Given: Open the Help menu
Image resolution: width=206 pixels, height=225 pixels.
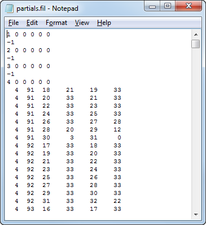Looking at the screenshot, I should click(104, 23).
